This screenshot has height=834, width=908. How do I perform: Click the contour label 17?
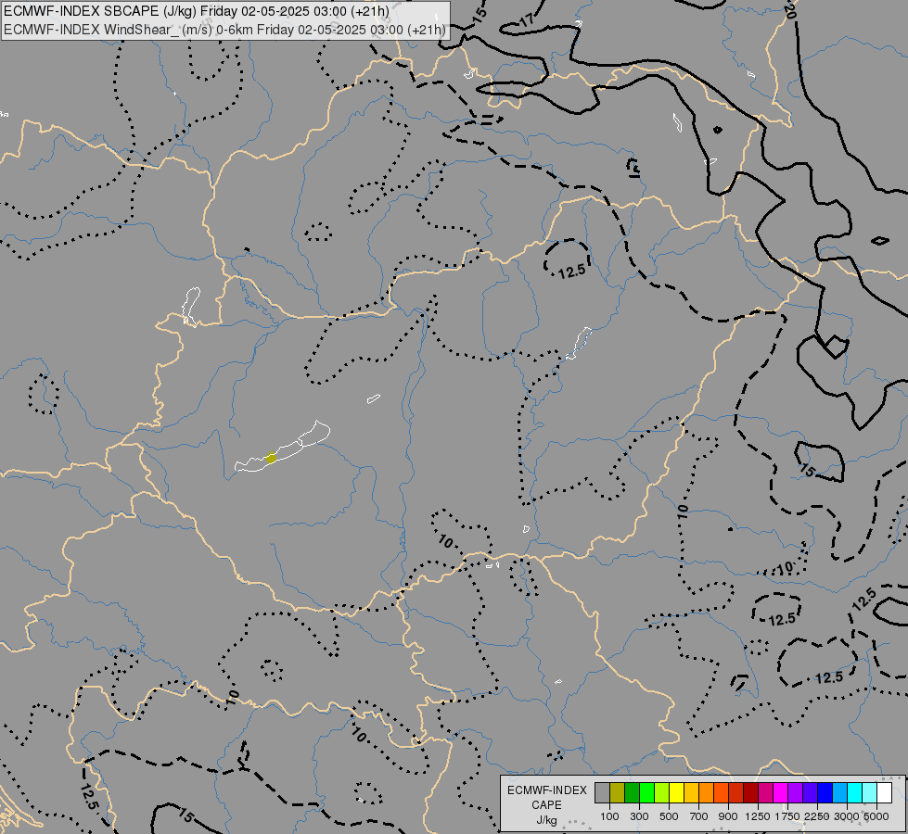point(527,21)
